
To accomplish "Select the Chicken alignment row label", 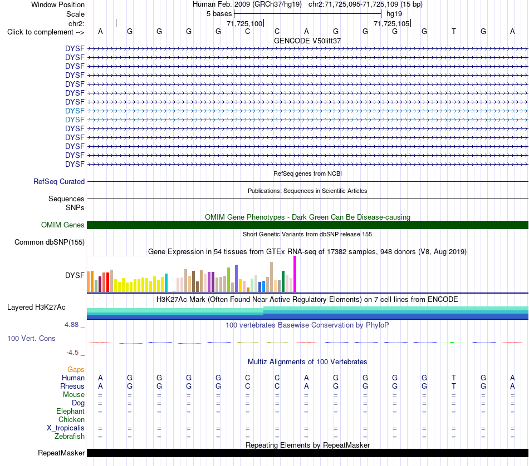I will click(71, 419).
